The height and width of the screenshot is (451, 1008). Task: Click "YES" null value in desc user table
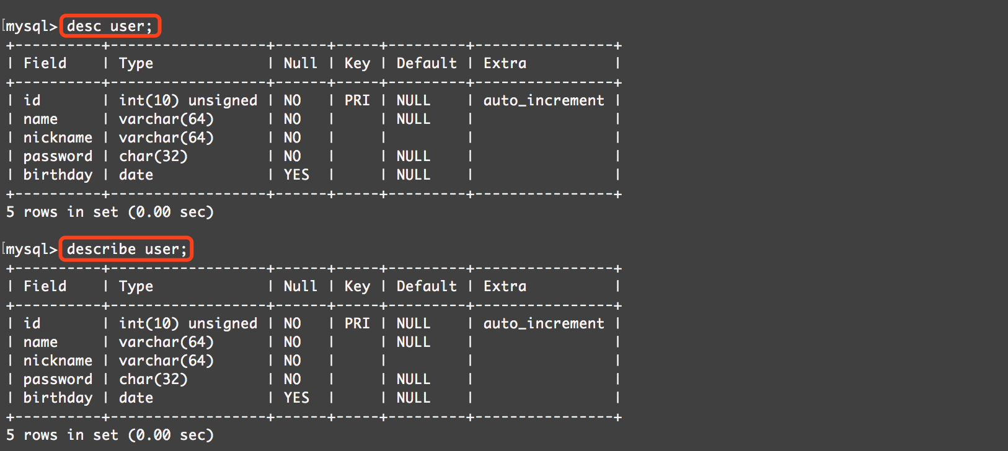click(x=296, y=175)
